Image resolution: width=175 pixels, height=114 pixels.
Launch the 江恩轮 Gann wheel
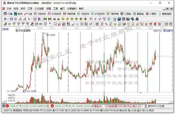[126, 14]
